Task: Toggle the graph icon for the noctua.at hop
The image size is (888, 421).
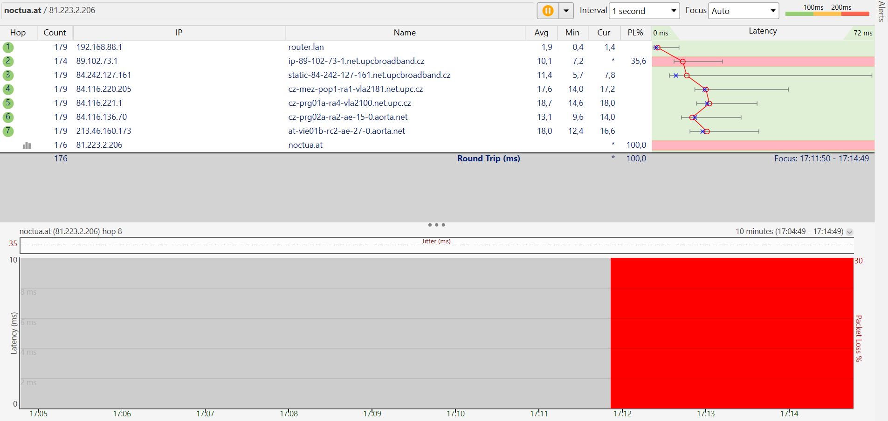Action: (x=27, y=145)
